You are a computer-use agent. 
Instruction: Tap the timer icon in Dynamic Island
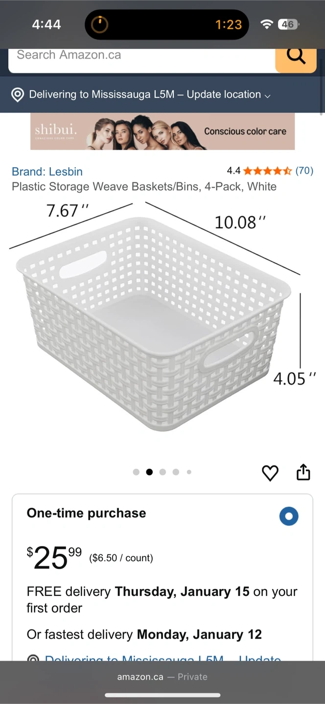pyautogui.click(x=100, y=24)
